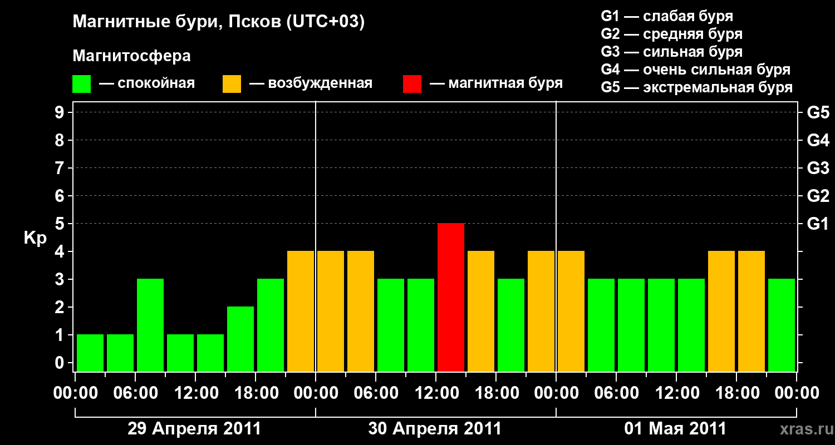
Task: Click the '18:00' time label above 01 Мая
Action: tap(736, 393)
